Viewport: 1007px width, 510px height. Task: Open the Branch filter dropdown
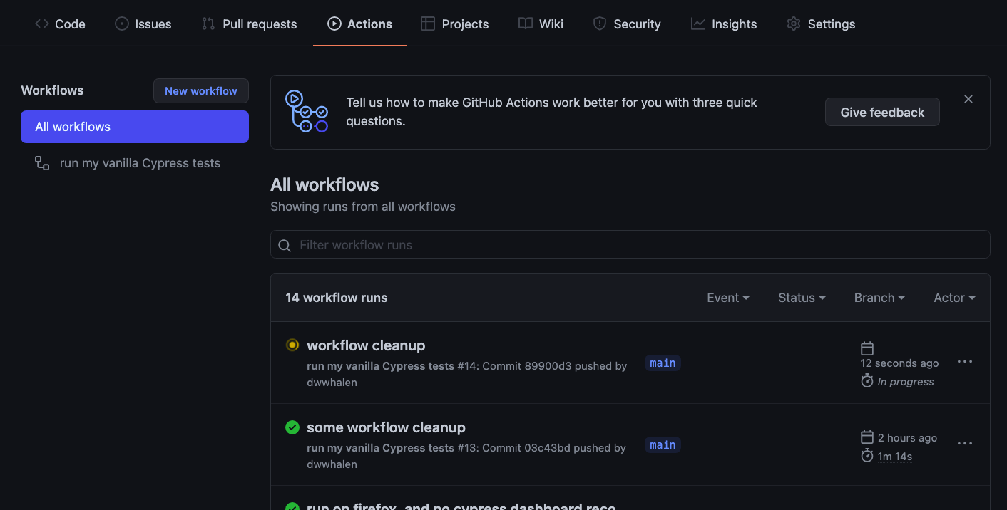879,298
